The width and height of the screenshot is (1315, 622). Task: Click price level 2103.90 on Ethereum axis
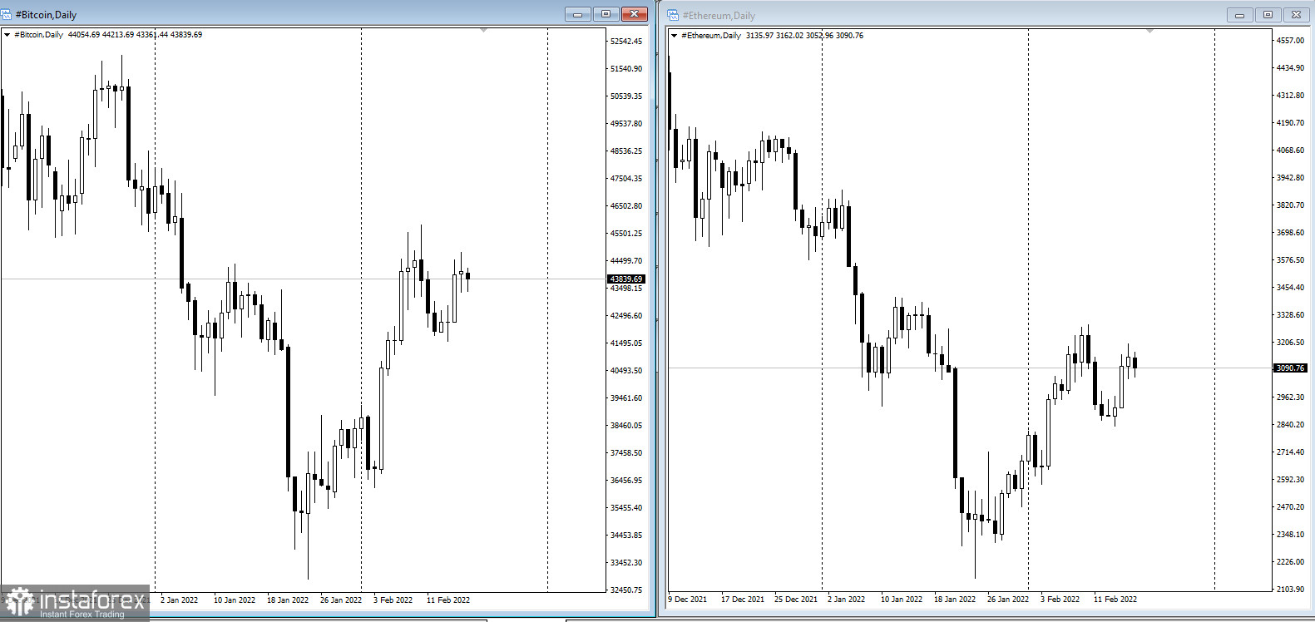[x=1290, y=590]
